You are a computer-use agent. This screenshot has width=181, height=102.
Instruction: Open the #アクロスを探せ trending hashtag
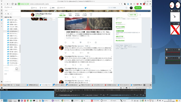point(120,27)
